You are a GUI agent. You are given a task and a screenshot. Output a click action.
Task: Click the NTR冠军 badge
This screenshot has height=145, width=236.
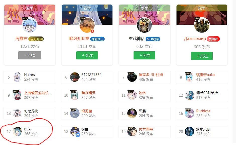pyautogui.click(x=153, y=39)
